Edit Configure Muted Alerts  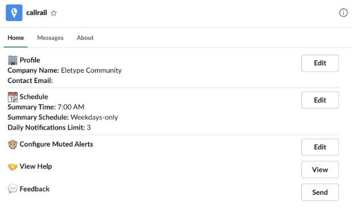tap(320, 147)
